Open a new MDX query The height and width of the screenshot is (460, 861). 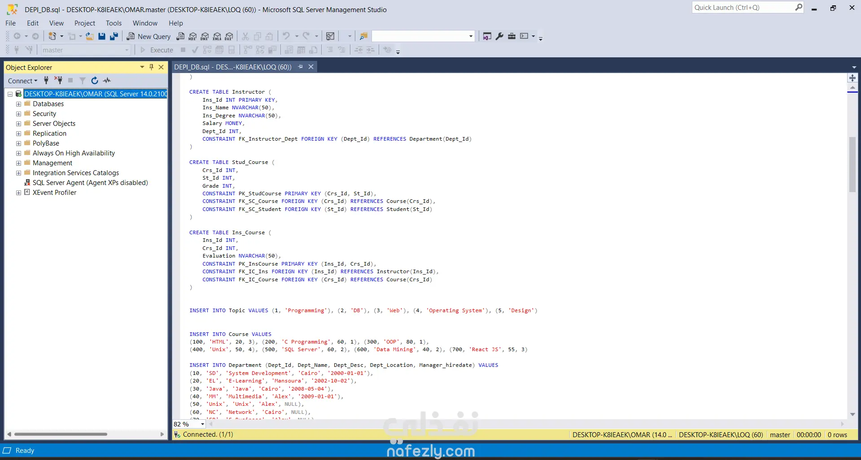192,36
